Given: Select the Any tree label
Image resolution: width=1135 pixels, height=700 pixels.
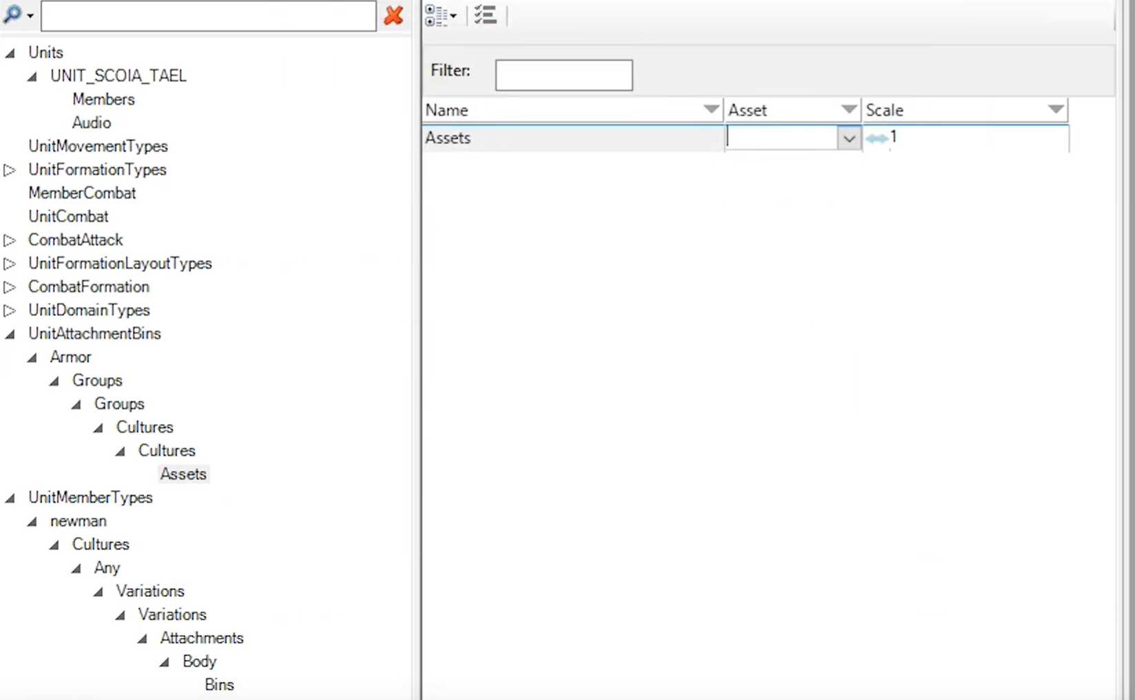Looking at the screenshot, I should tap(107, 567).
